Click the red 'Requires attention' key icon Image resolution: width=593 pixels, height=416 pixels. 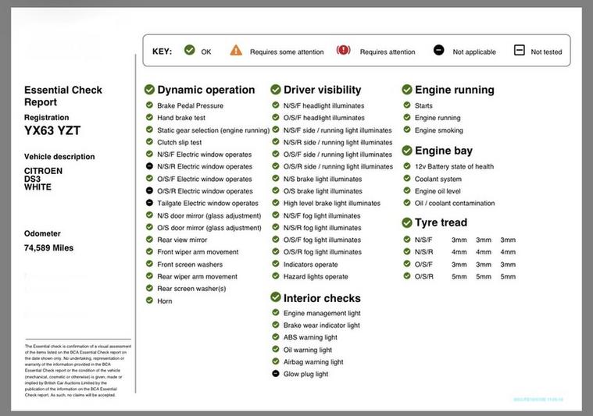tap(343, 51)
